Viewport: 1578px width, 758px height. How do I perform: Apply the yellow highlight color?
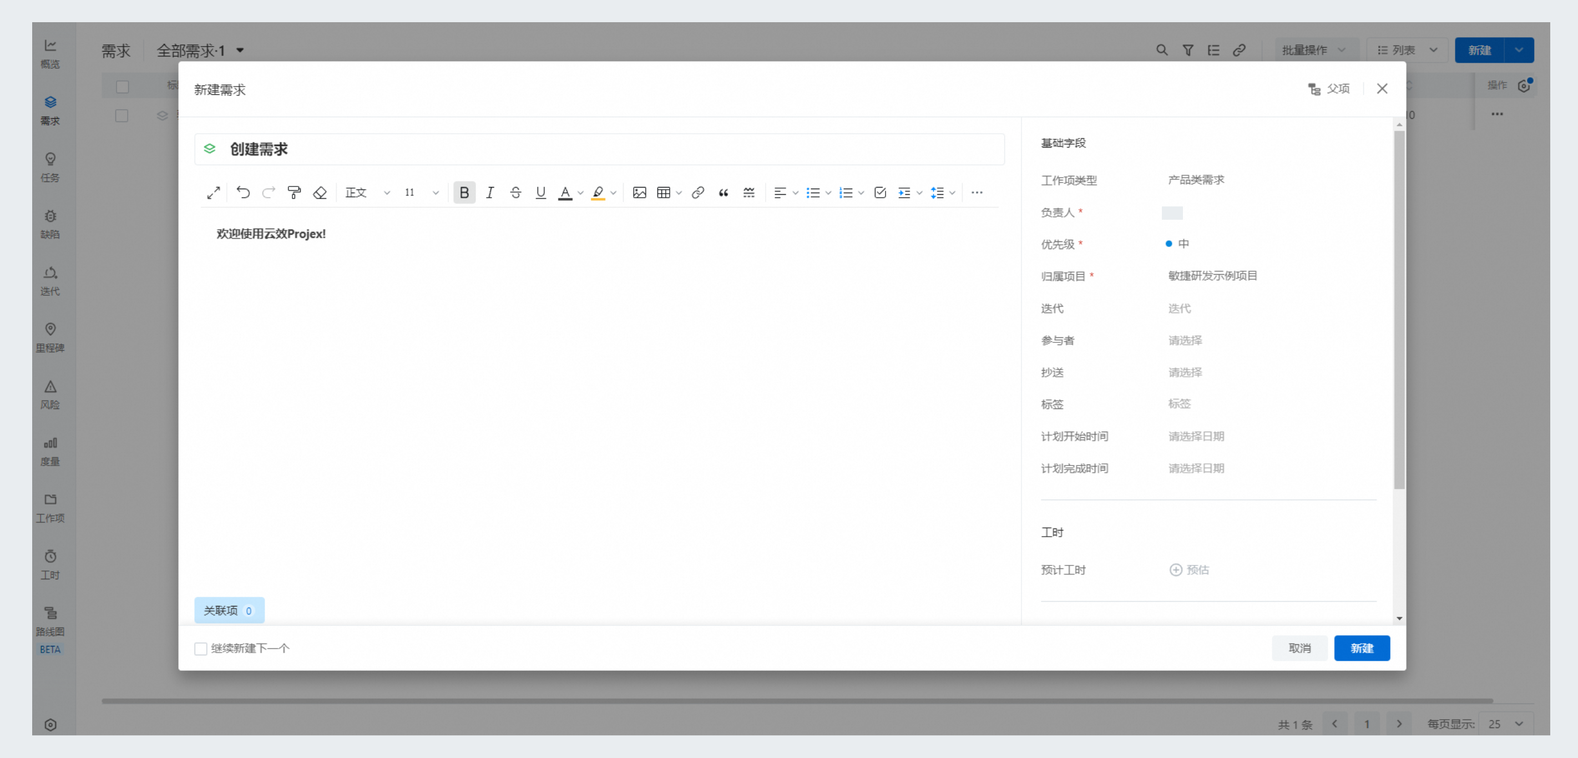tap(598, 193)
